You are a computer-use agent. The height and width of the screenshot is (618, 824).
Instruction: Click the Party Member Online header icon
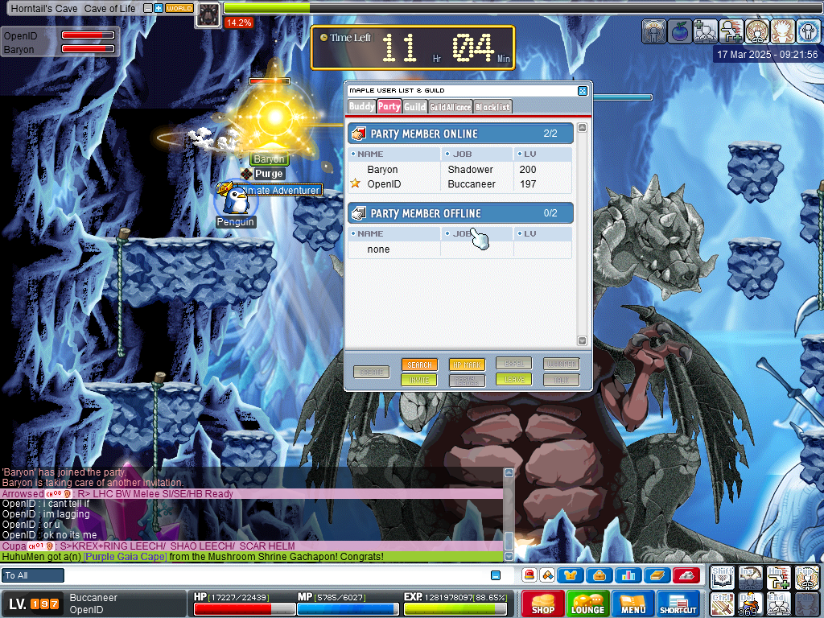coord(359,134)
